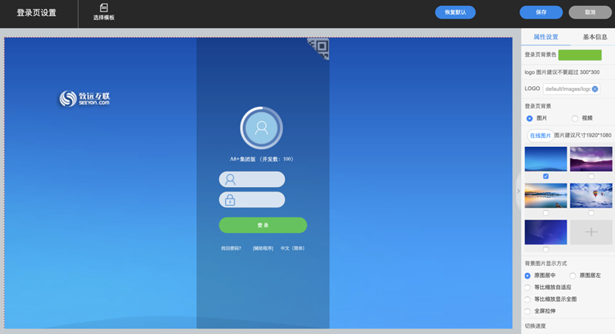Screen dimensions: 615x334
Task: Click the 找回密码 link
Action: click(231, 248)
